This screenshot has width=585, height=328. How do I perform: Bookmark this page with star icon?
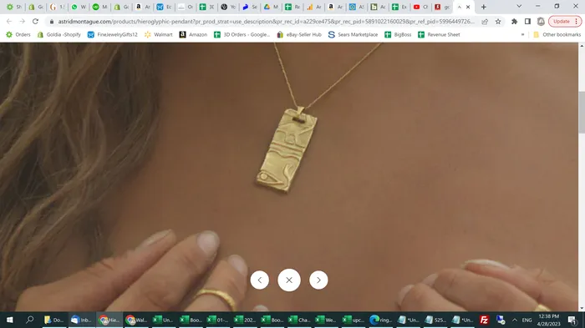pyautogui.click(x=498, y=21)
